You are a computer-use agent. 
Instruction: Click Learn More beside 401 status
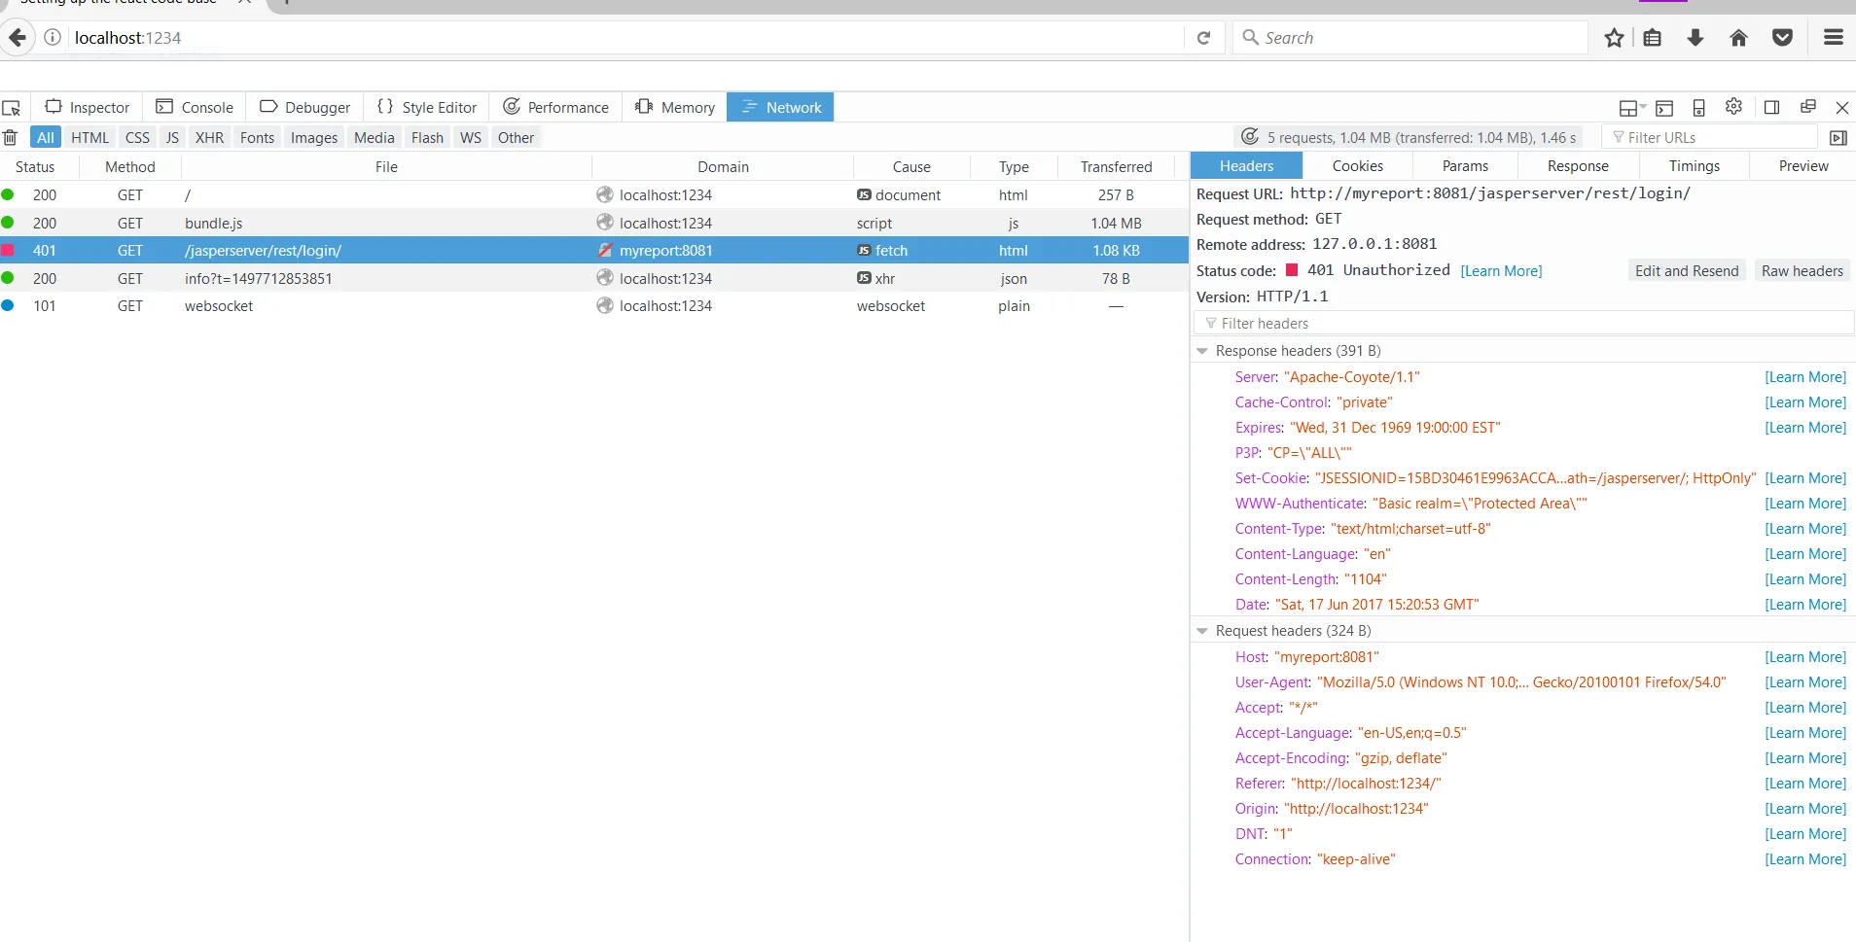click(x=1501, y=271)
